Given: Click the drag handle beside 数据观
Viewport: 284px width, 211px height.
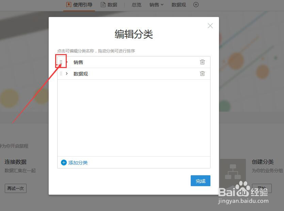Looking at the screenshot, I should click(x=61, y=74).
